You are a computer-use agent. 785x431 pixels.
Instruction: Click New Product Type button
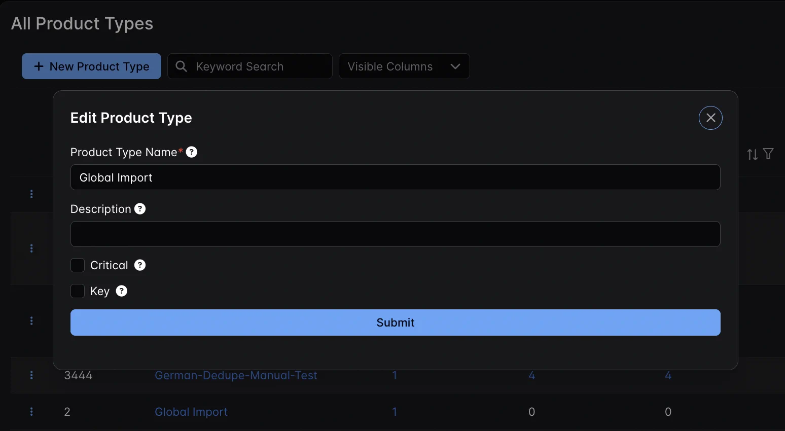point(91,66)
